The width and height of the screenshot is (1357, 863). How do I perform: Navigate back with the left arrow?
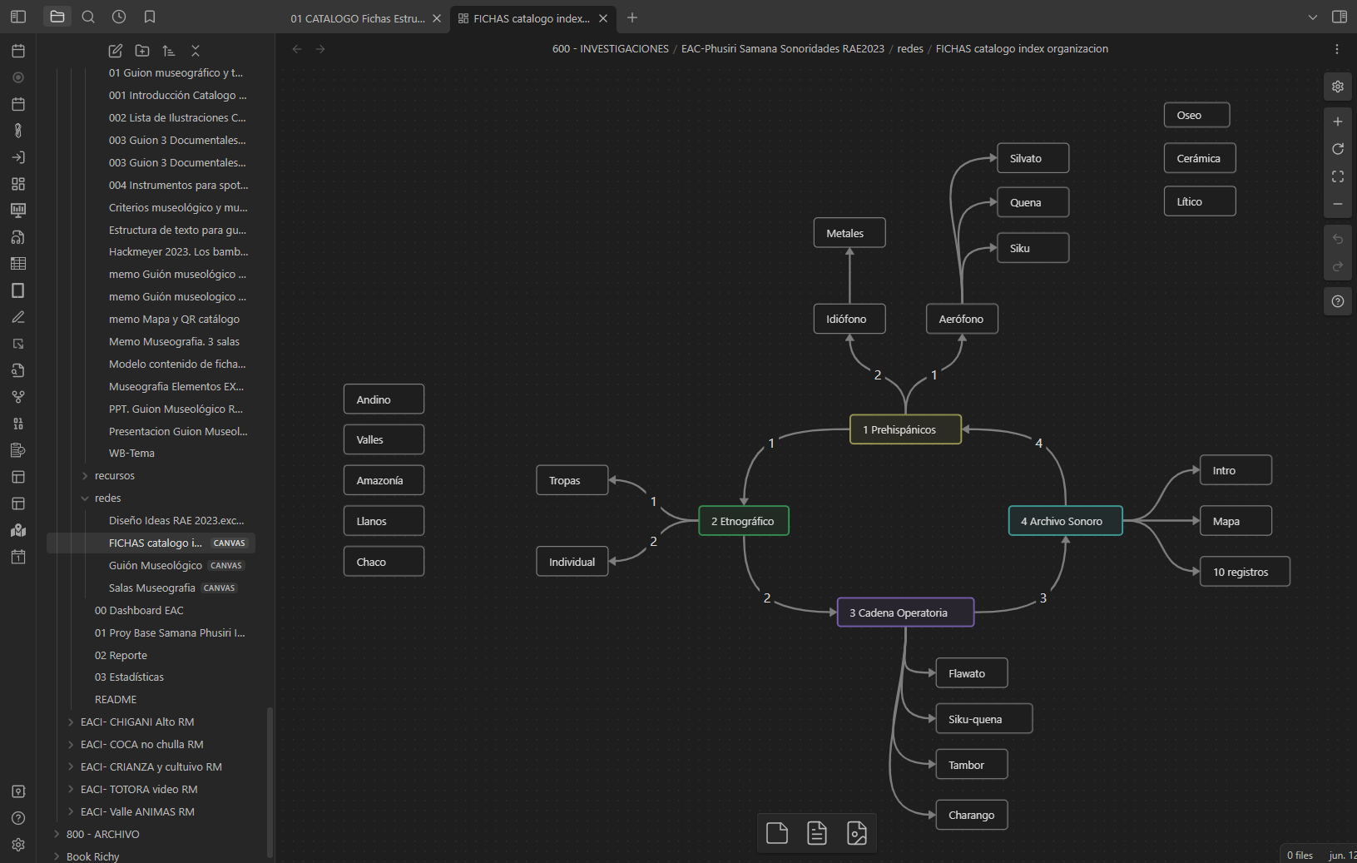[297, 49]
